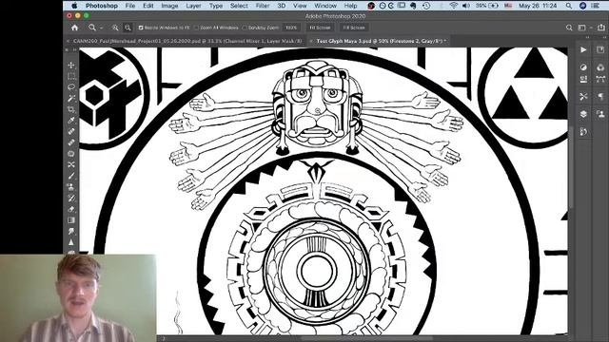609x342 pixels.
Task: Open the Adjustments panel icon
Action: [583, 67]
